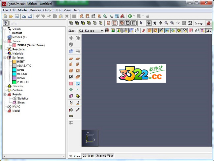214x161 pixels.
Task: Select the measure ruler tool
Action: 71,116
